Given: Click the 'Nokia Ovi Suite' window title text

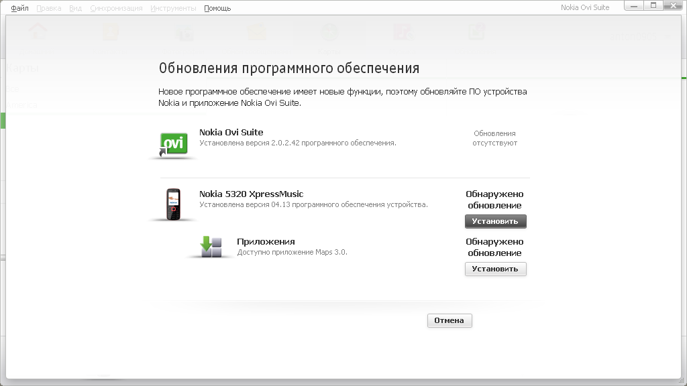Looking at the screenshot, I should pyautogui.click(x=585, y=7).
